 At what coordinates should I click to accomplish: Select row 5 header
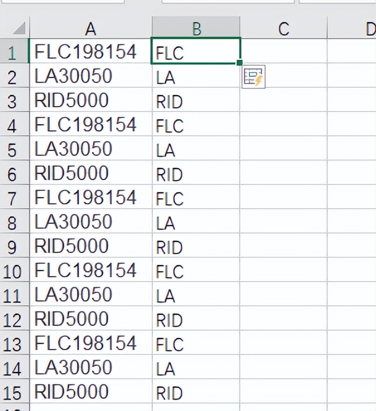pyautogui.click(x=15, y=148)
